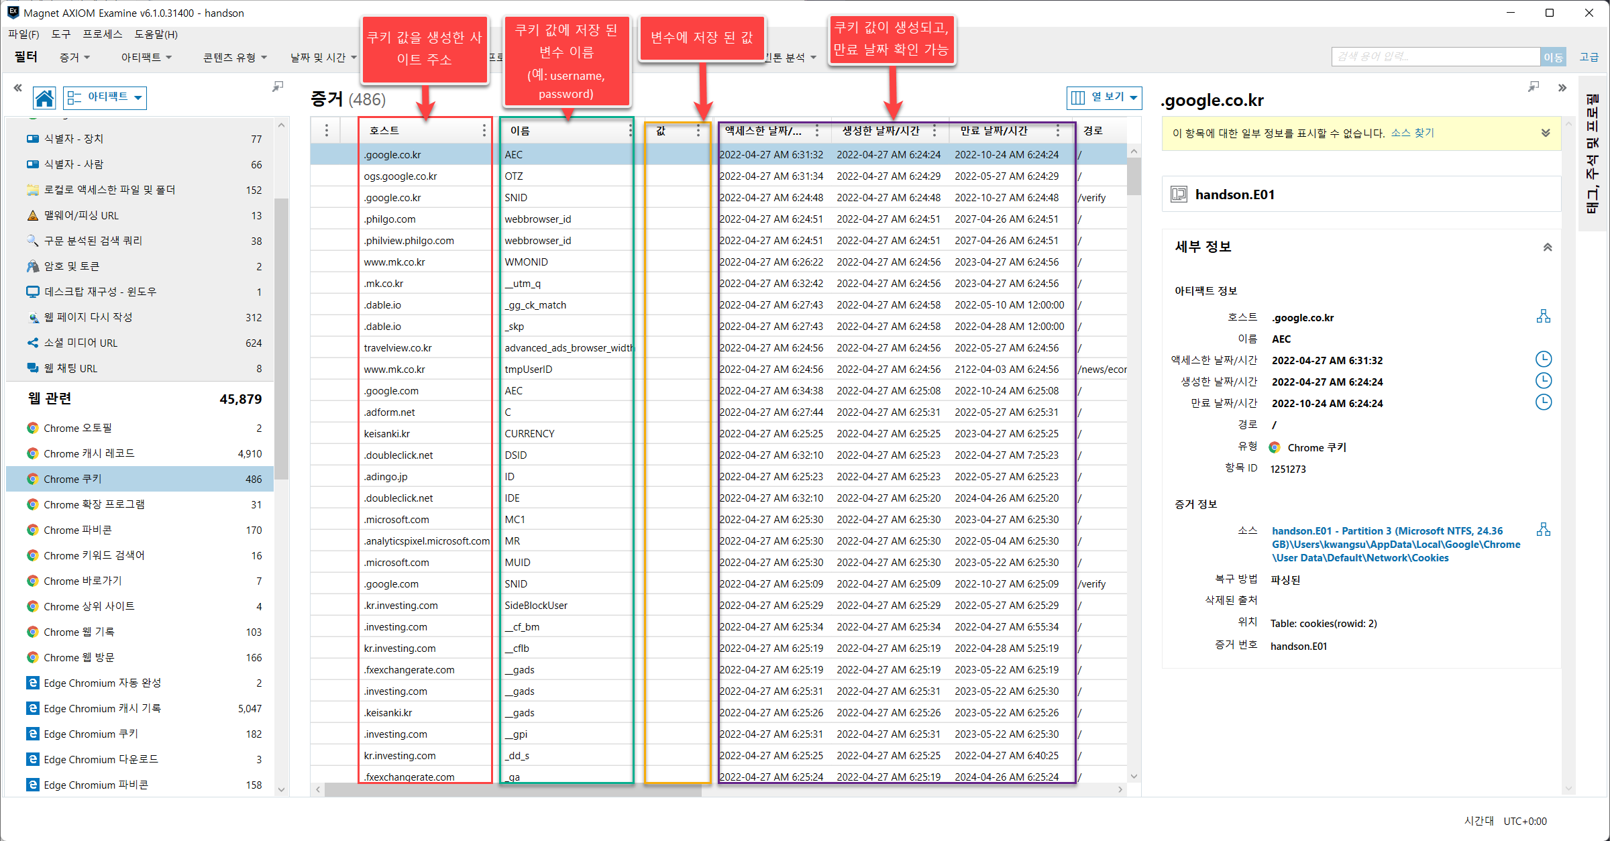This screenshot has height=841, width=1610.
Task: Open the 태그, 주석 및 프로필 side tab
Action: coord(1593,154)
